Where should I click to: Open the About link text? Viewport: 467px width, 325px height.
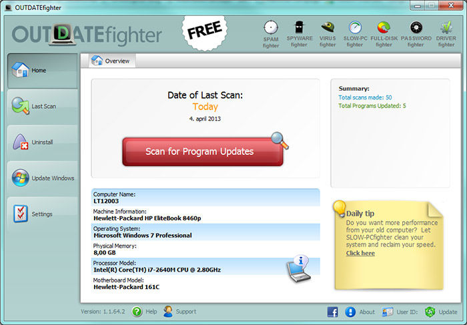tap(367, 312)
